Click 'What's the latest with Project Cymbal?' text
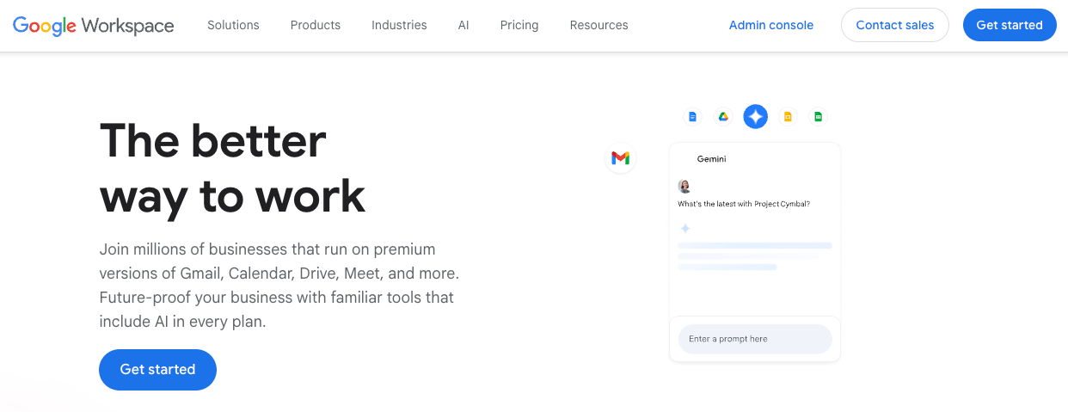The height and width of the screenshot is (412, 1068). click(744, 204)
